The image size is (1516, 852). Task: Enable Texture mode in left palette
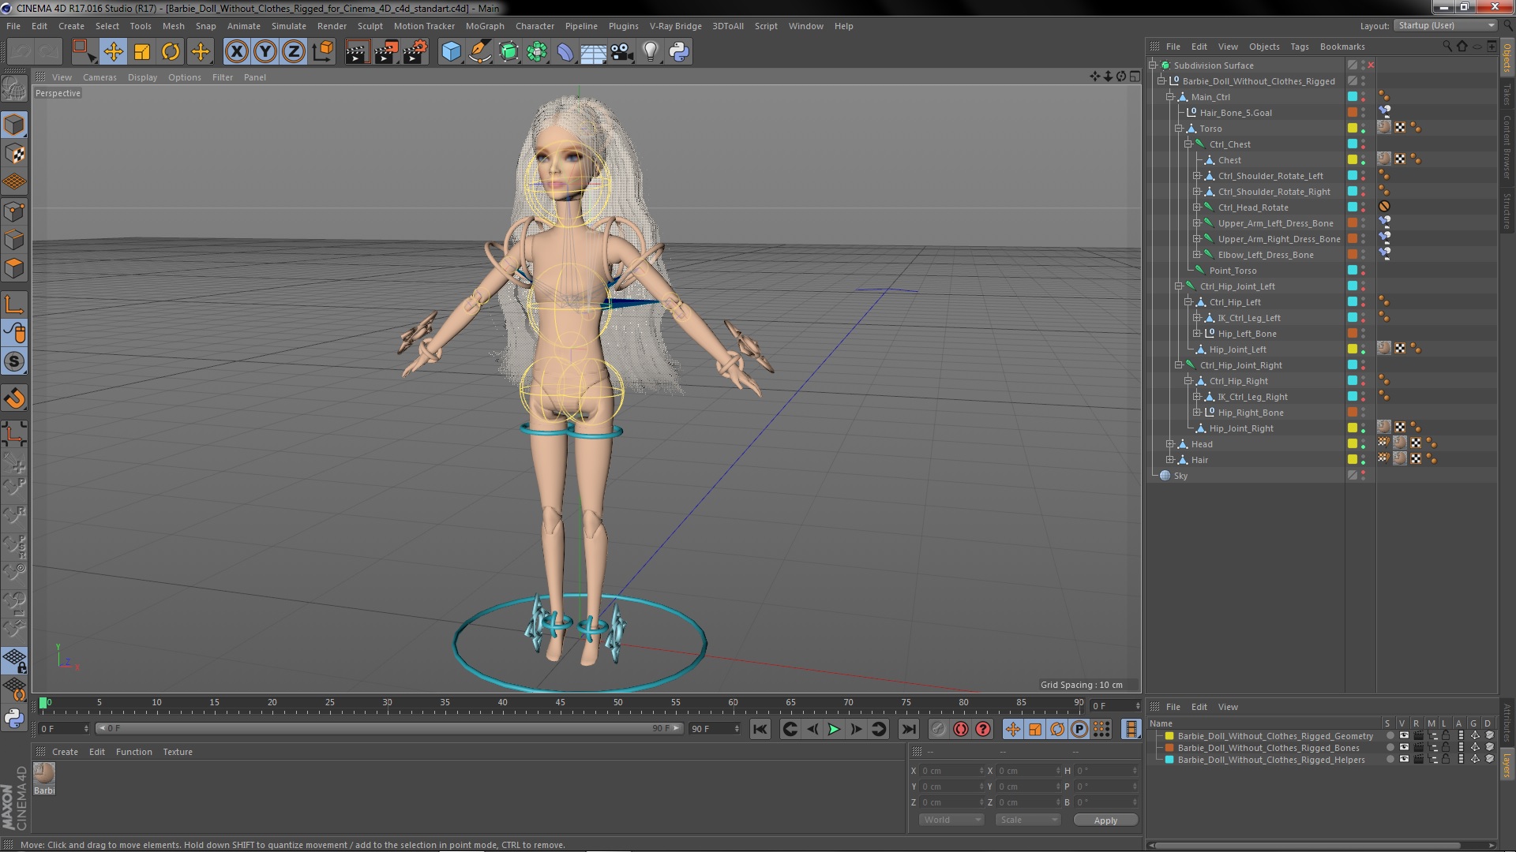(14, 154)
